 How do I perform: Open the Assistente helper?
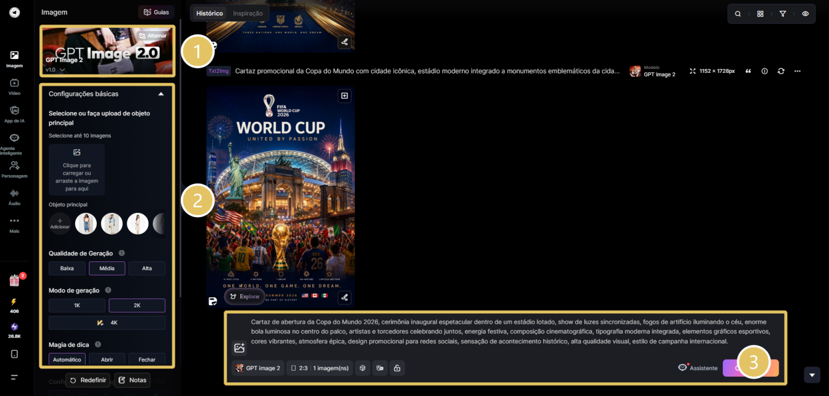click(x=698, y=368)
